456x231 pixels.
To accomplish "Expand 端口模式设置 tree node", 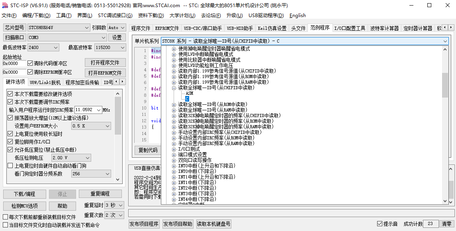I will point(174,155).
